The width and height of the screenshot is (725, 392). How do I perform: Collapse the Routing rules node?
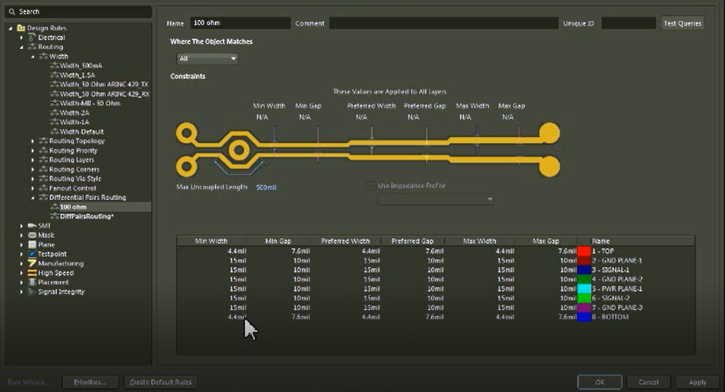click(x=21, y=47)
